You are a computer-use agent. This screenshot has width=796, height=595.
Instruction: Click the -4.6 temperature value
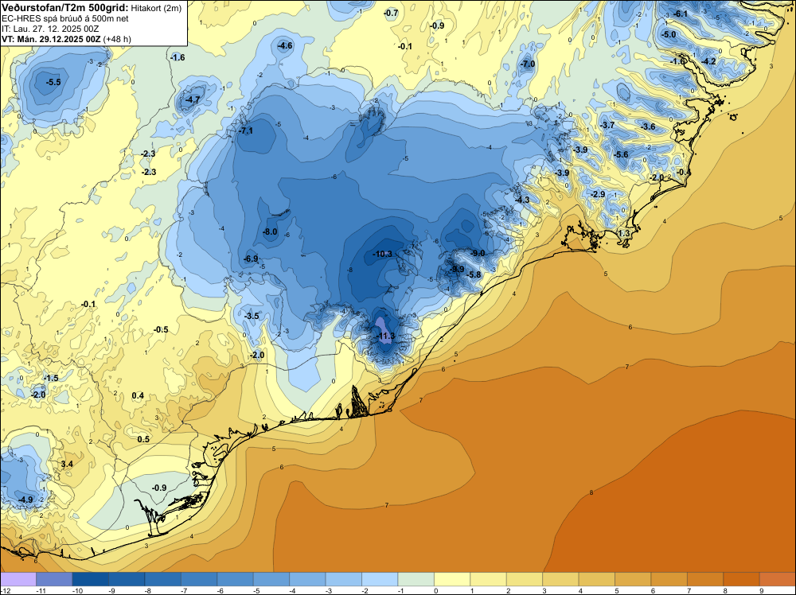(x=285, y=45)
